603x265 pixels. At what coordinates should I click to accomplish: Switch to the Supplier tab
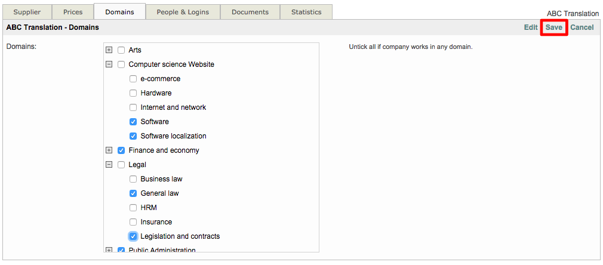pyautogui.click(x=27, y=12)
